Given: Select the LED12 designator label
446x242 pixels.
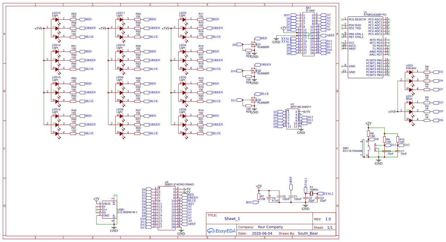Looking at the screenshot, I should [x=56, y=110].
